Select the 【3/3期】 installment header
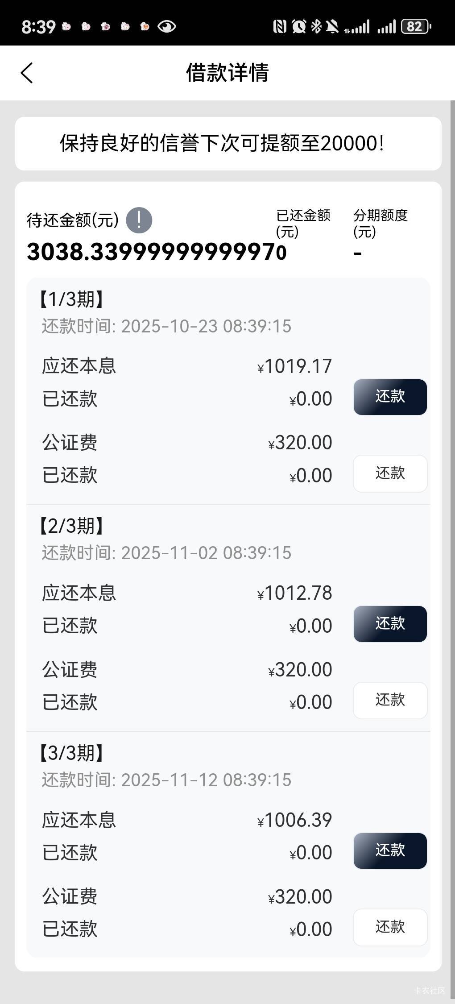455x1004 pixels. click(71, 753)
